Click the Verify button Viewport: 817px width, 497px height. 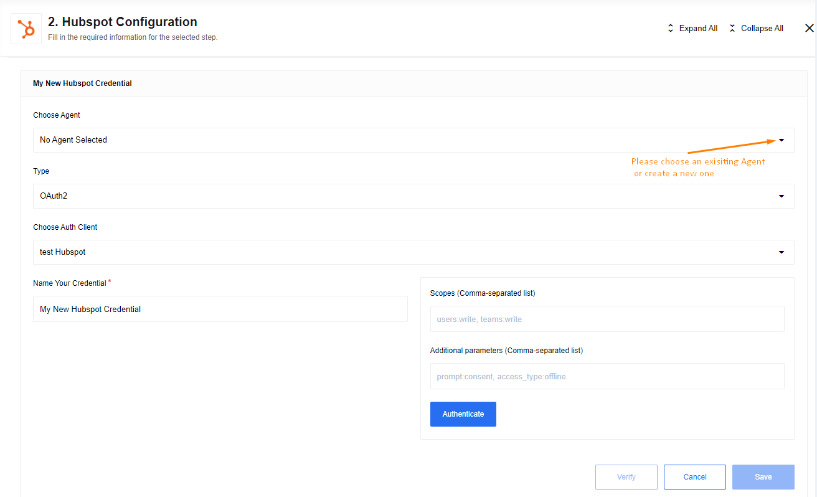point(626,477)
